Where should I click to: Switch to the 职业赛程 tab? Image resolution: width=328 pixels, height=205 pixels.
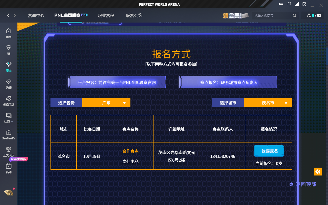pyautogui.click(x=106, y=15)
